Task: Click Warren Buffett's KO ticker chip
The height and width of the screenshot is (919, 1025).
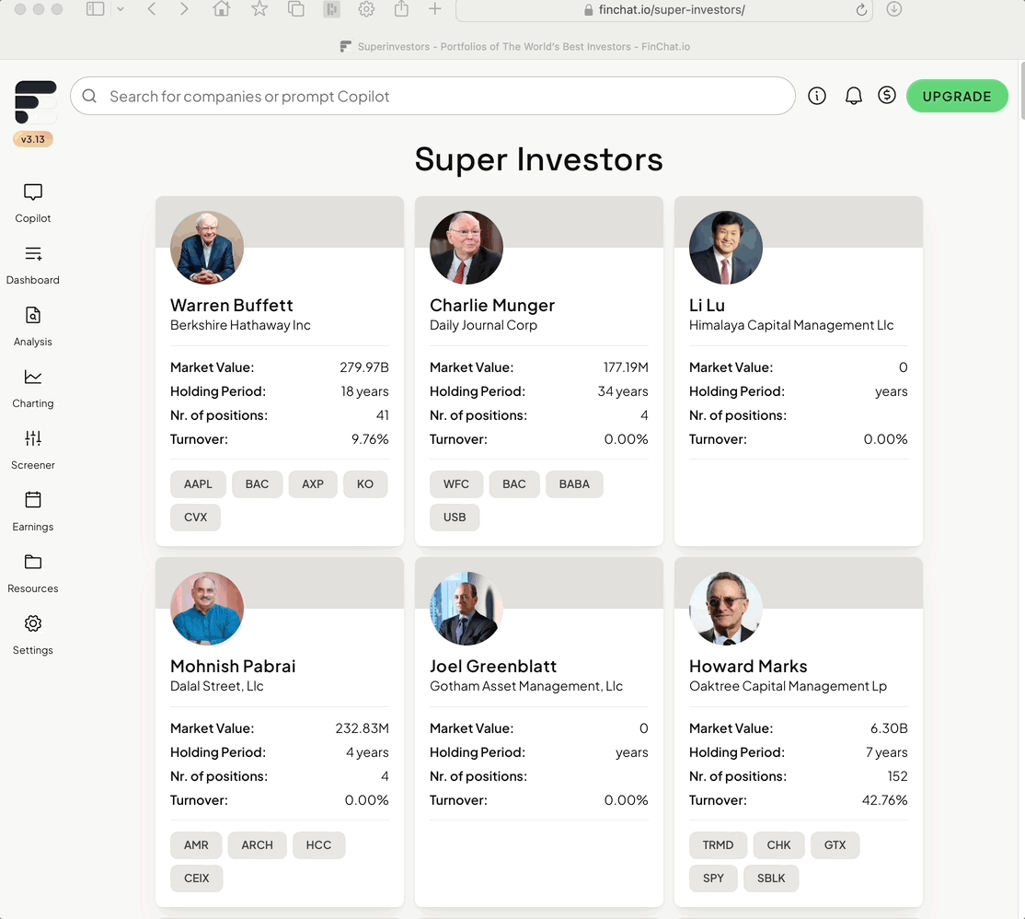Action: (365, 484)
